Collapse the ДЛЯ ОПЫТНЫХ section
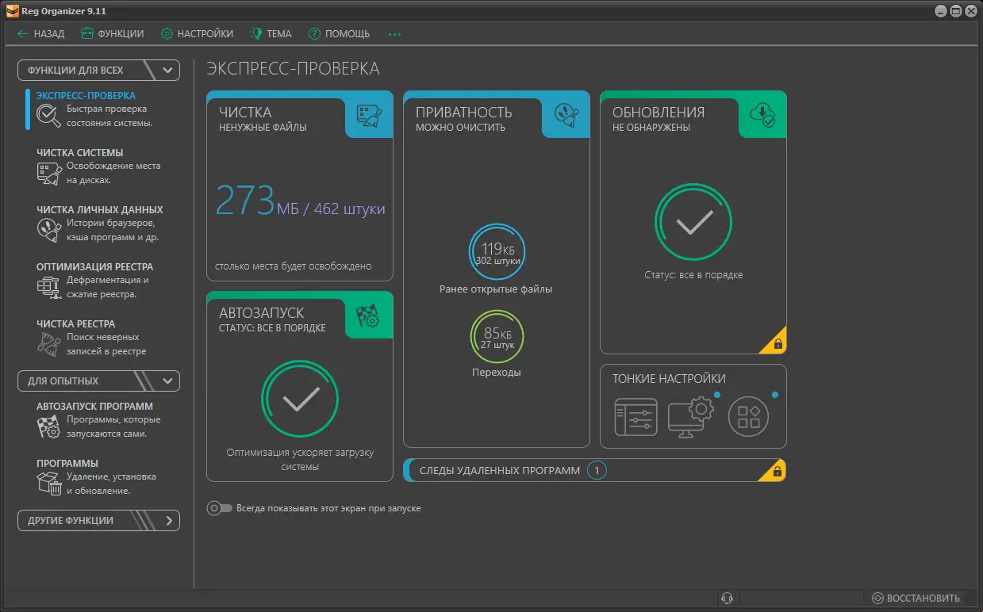The image size is (983, 612). pos(99,381)
